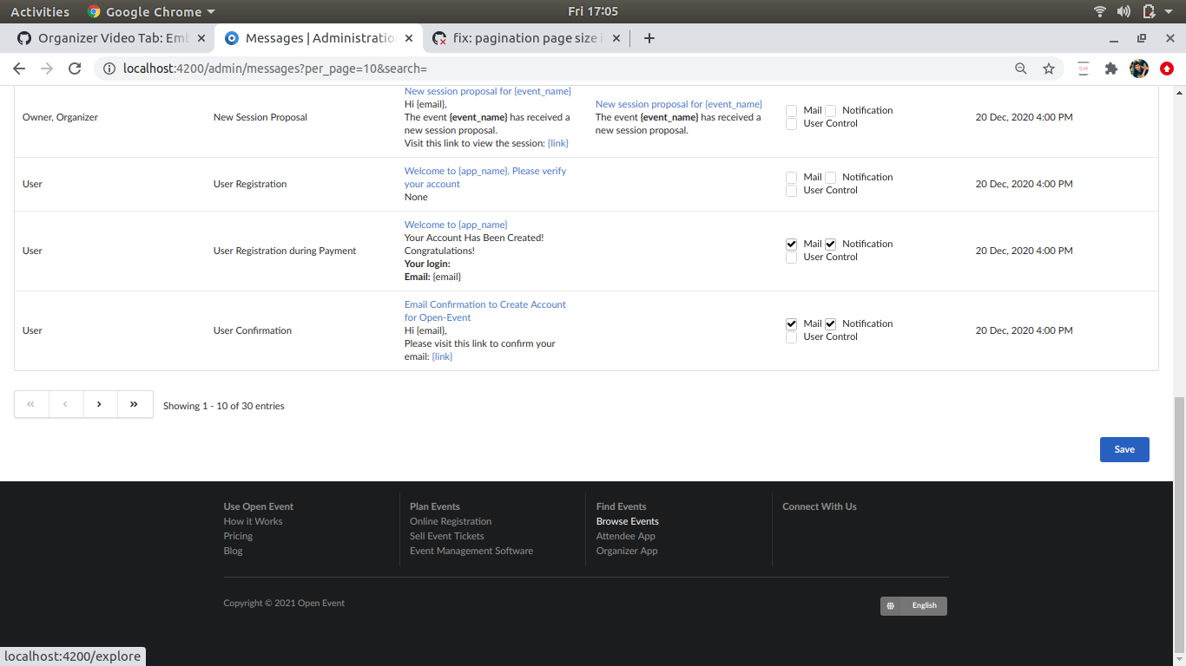Image resolution: width=1186 pixels, height=666 pixels.
Task: Open the Chrome extensions puzzle icon
Action: point(1111,68)
